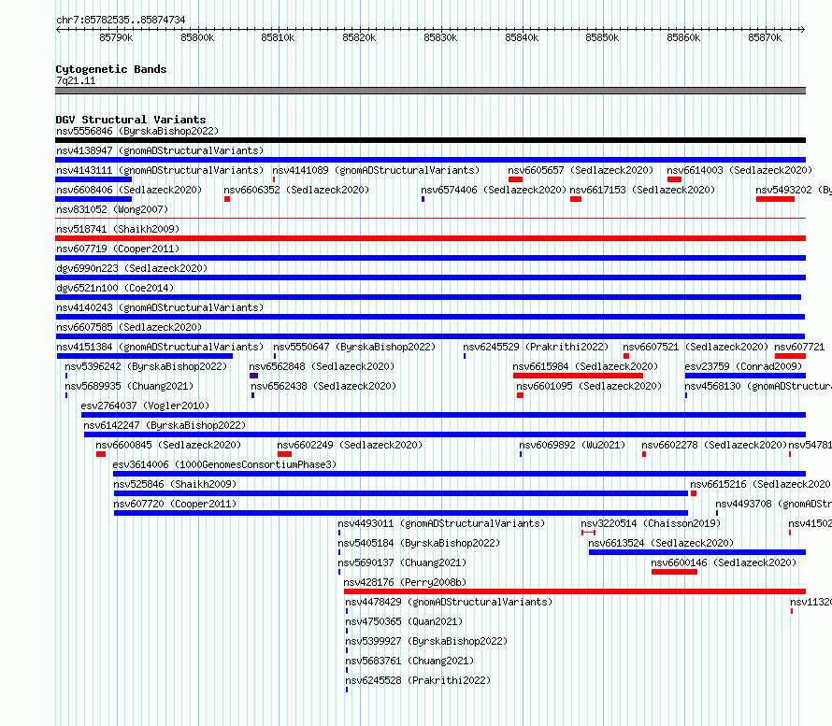The height and width of the screenshot is (726, 832).
Task: Click the nsv5556846 (ByrskaBishop2022) variant label
Action: [x=137, y=131]
